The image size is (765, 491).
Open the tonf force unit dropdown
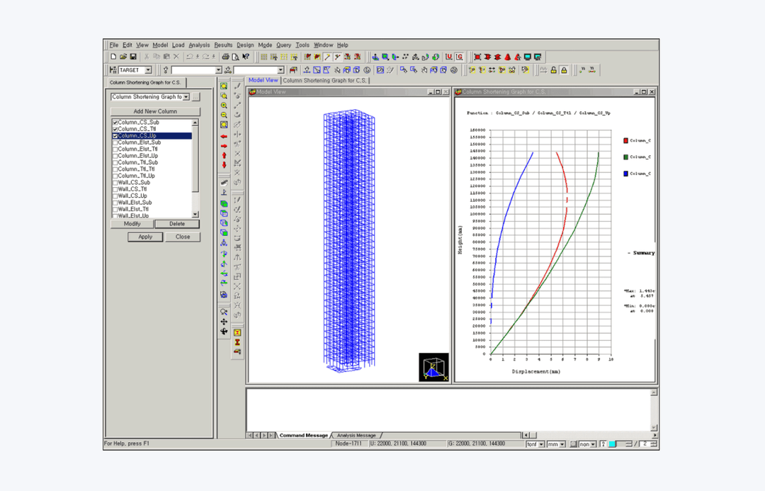click(542, 444)
